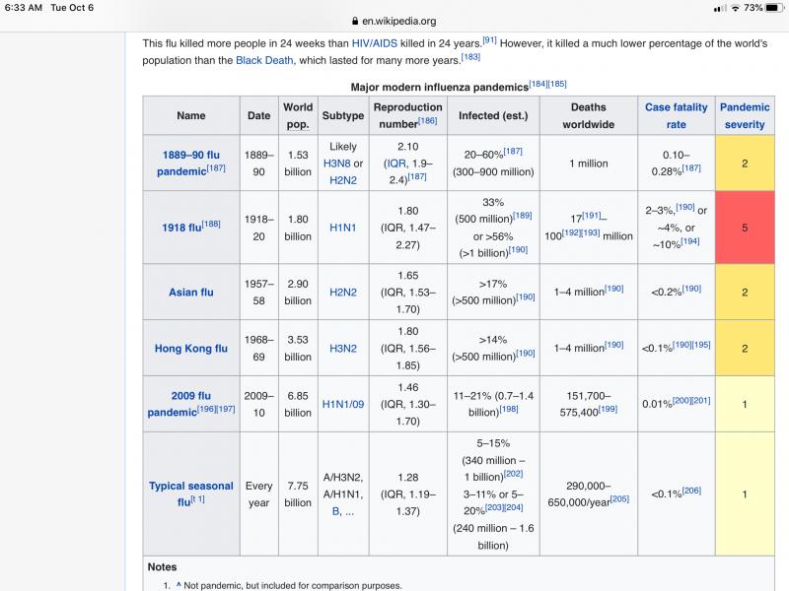The height and width of the screenshot is (591, 789).
Task: Open citation [186] on Reproduction number
Action: coord(428,120)
